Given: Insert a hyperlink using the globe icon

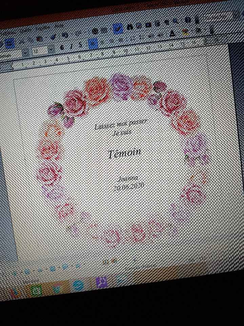Looking at the screenshot, I should tap(95, 31).
